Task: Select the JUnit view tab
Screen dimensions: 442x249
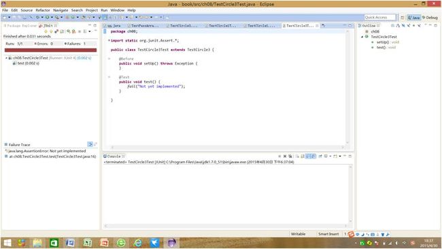Action: pos(48,26)
